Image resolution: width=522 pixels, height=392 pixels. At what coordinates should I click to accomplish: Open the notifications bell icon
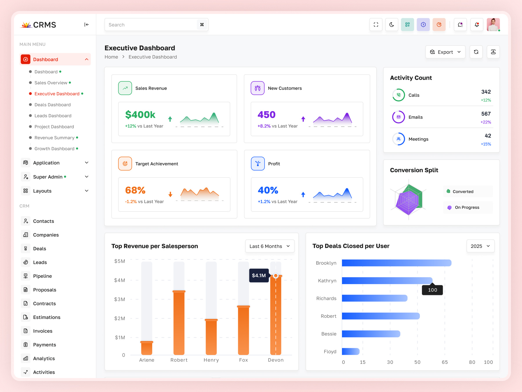[477, 25]
